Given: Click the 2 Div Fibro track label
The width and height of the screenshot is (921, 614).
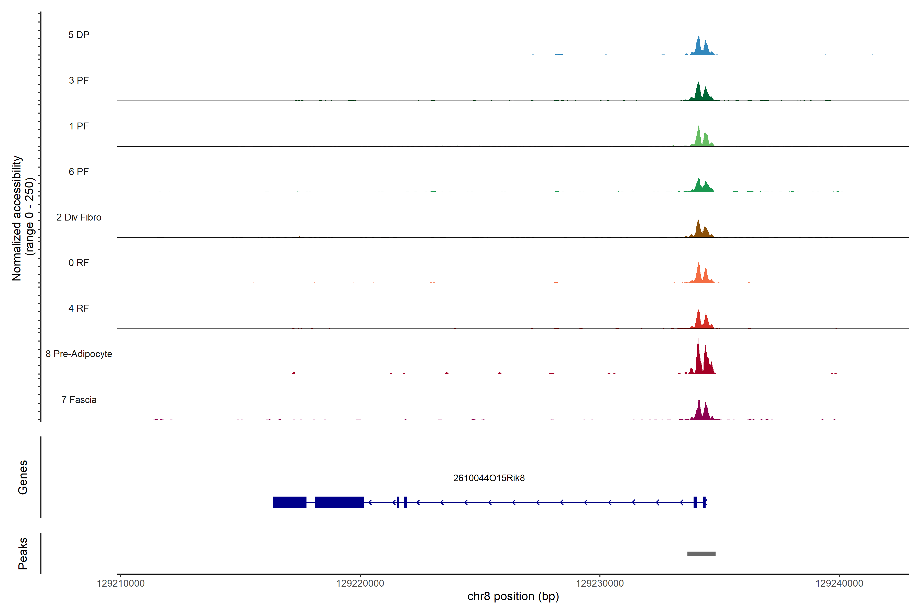Looking at the screenshot, I should (x=79, y=217).
